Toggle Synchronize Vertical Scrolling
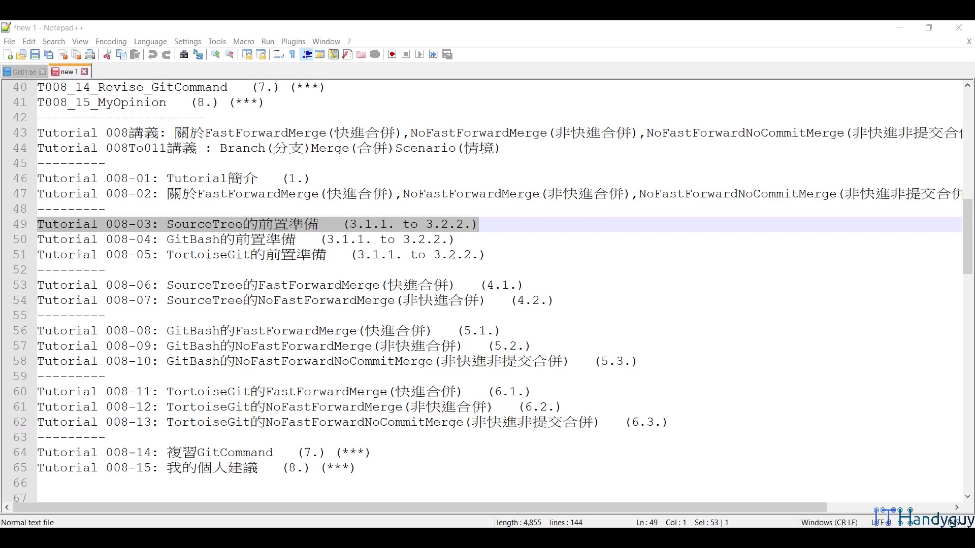The image size is (975, 548). click(x=247, y=54)
